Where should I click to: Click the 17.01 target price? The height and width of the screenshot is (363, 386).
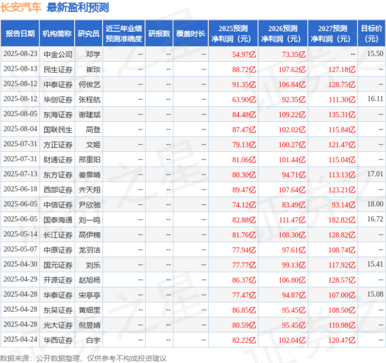tap(375, 174)
